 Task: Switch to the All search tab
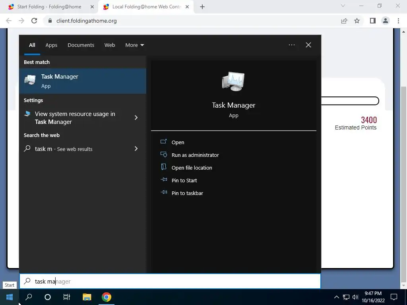[32, 45]
